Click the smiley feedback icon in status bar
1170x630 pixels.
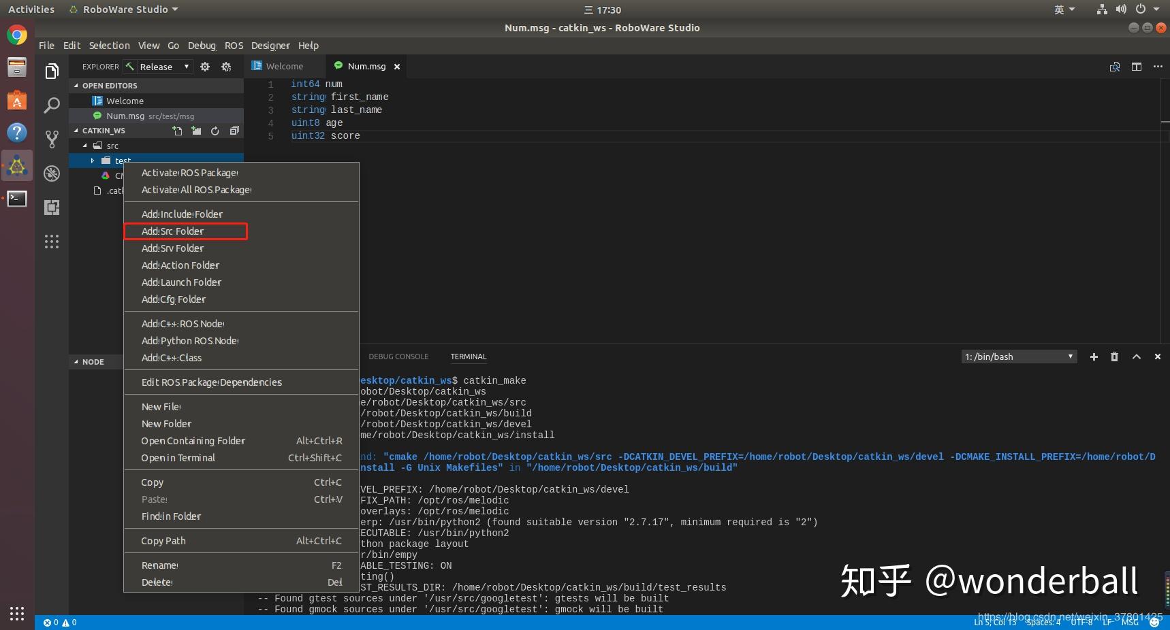1155,622
